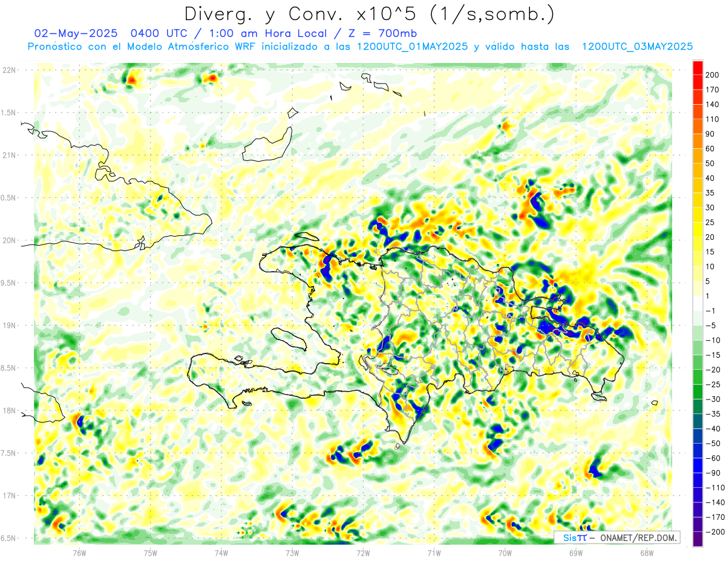Click the "73W" longitude axis label
The height and width of the screenshot is (561, 726).
coord(292,553)
